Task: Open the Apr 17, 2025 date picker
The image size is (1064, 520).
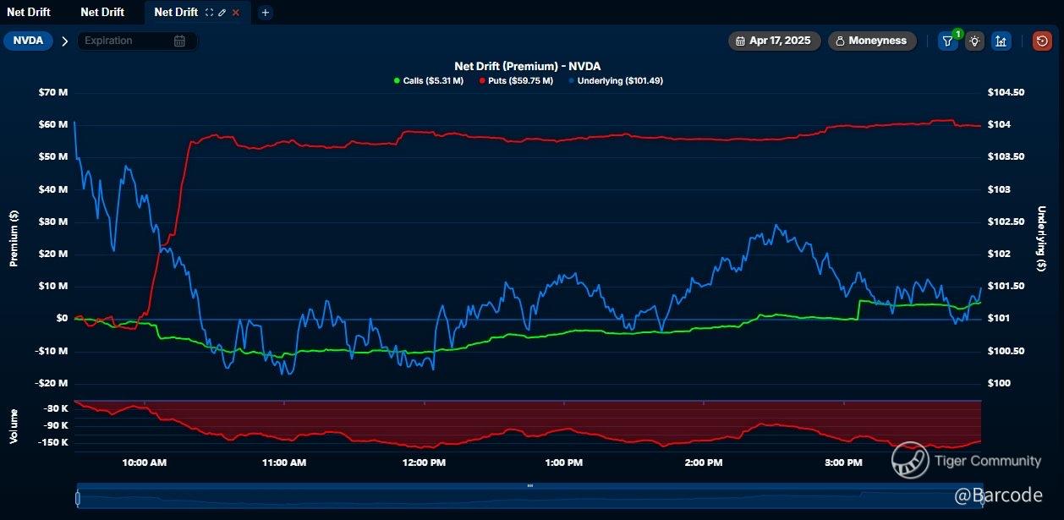Action: pos(774,41)
